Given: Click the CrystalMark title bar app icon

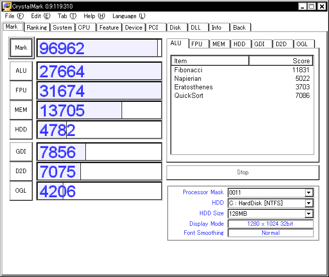Looking at the screenshot, I should (x=7, y=7).
